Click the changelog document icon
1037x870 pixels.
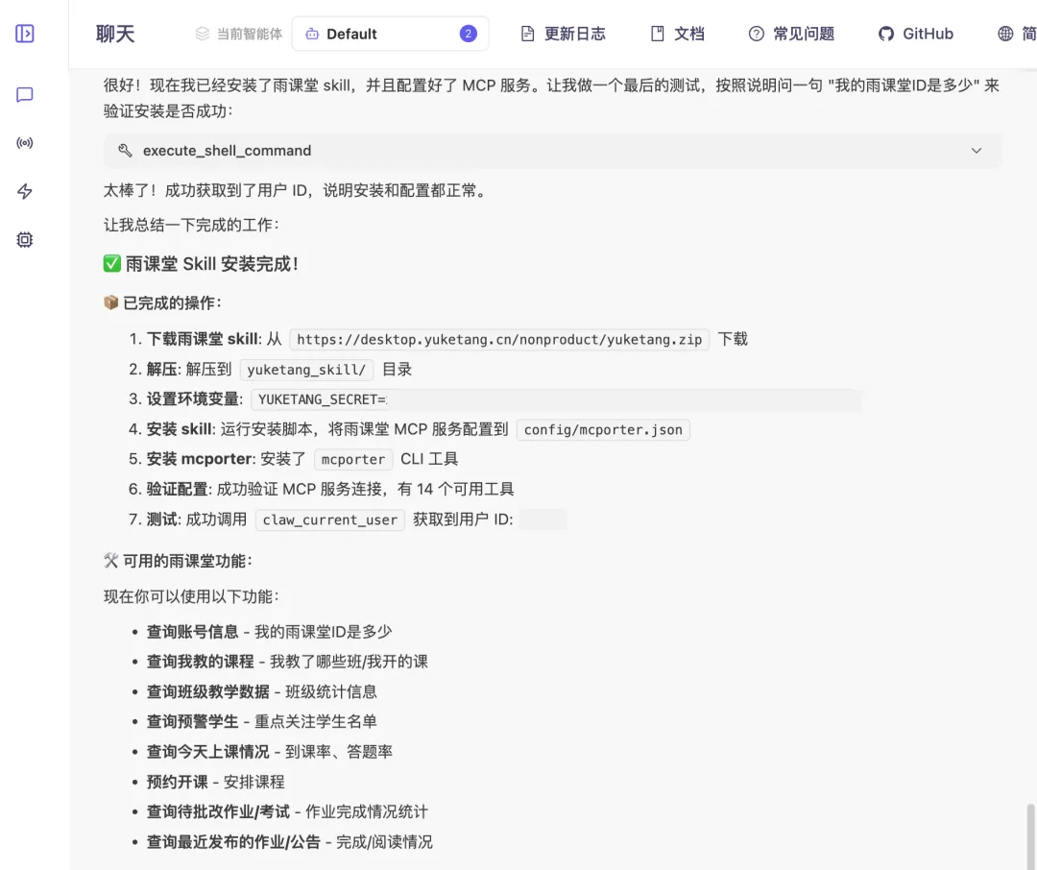[527, 34]
